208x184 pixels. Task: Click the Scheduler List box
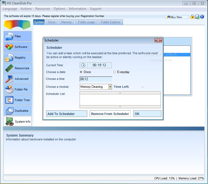tap(120, 100)
